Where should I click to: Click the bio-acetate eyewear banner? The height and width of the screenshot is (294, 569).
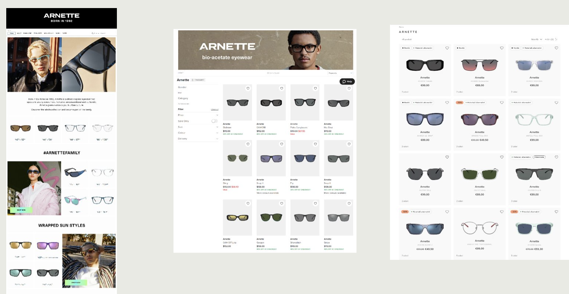(x=265, y=50)
